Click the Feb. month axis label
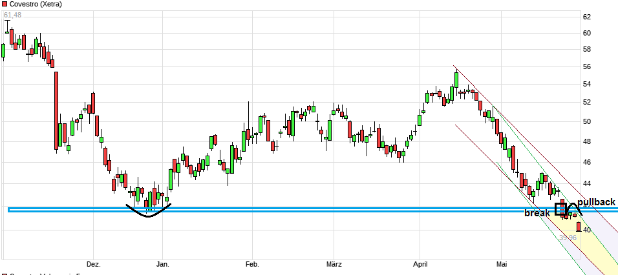618x275 pixels. click(251, 263)
